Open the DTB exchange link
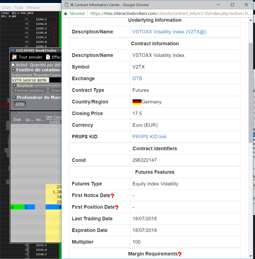 (137, 78)
